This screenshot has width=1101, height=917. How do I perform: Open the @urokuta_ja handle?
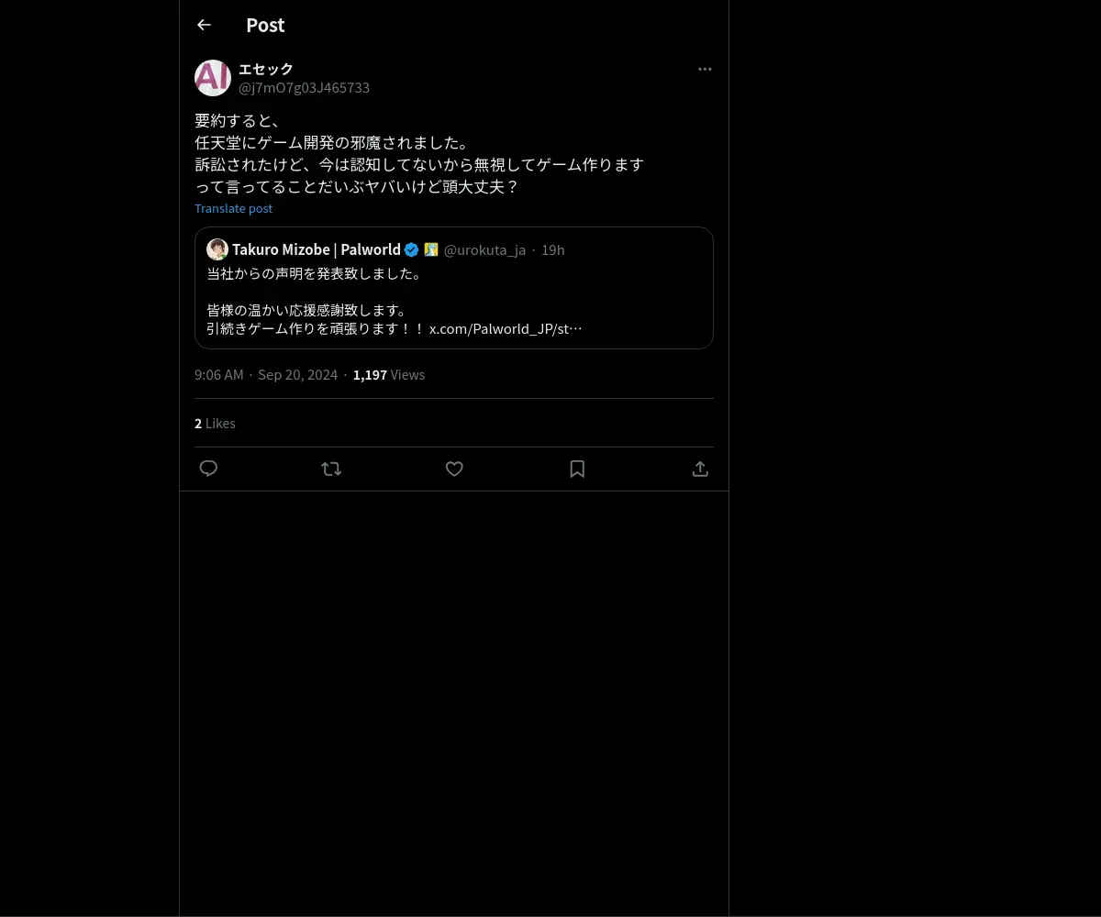pos(484,249)
